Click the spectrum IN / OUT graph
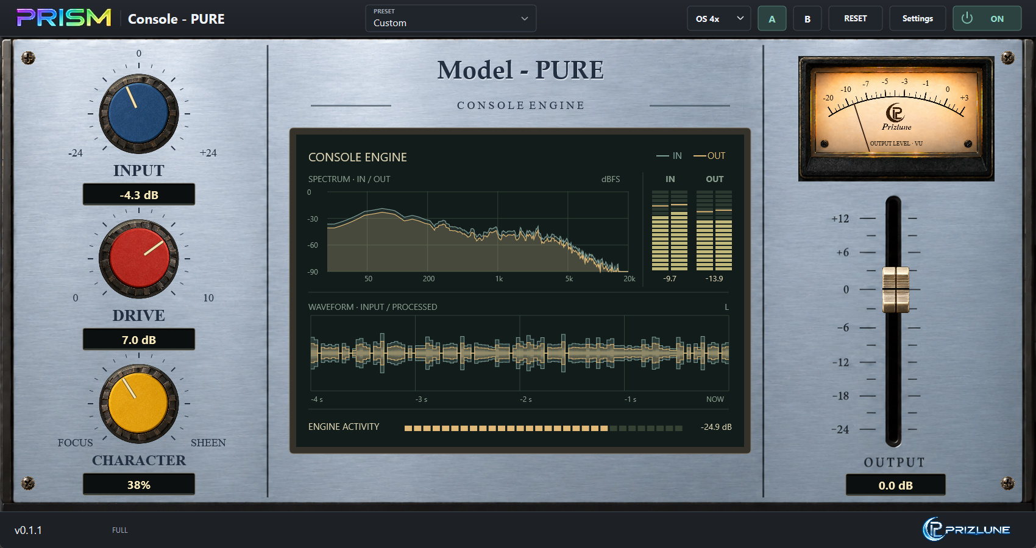The height and width of the screenshot is (548, 1036). 478,232
